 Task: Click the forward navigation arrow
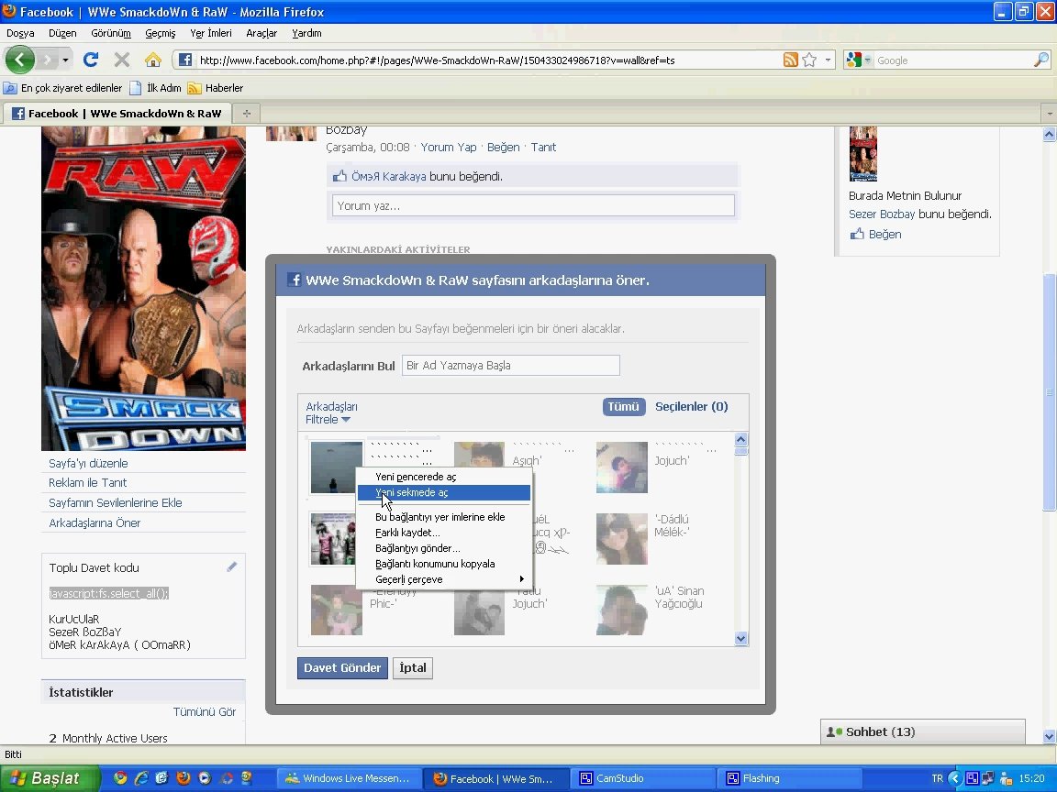click(x=47, y=60)
